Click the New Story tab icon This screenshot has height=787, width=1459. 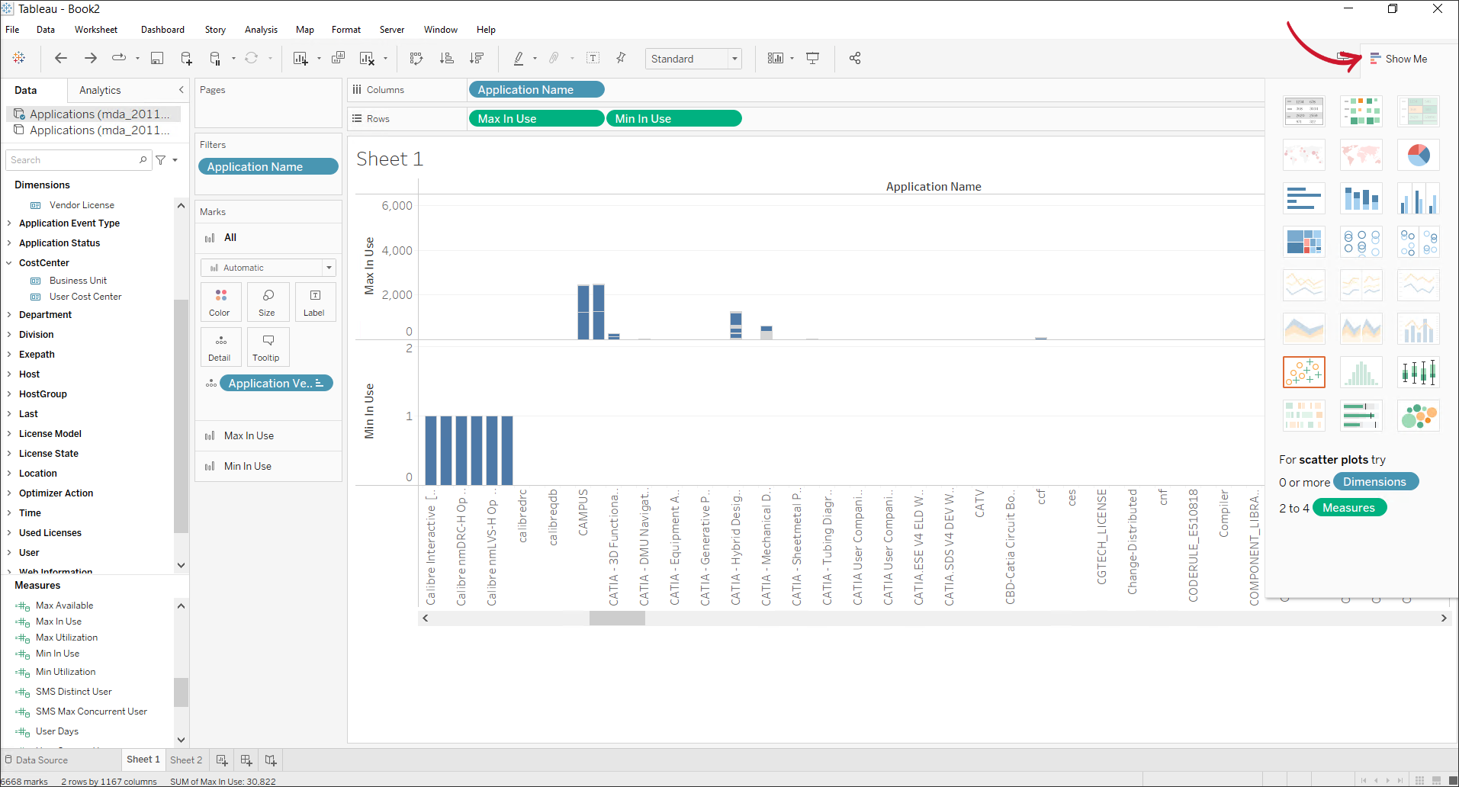(x=271, y=760)
